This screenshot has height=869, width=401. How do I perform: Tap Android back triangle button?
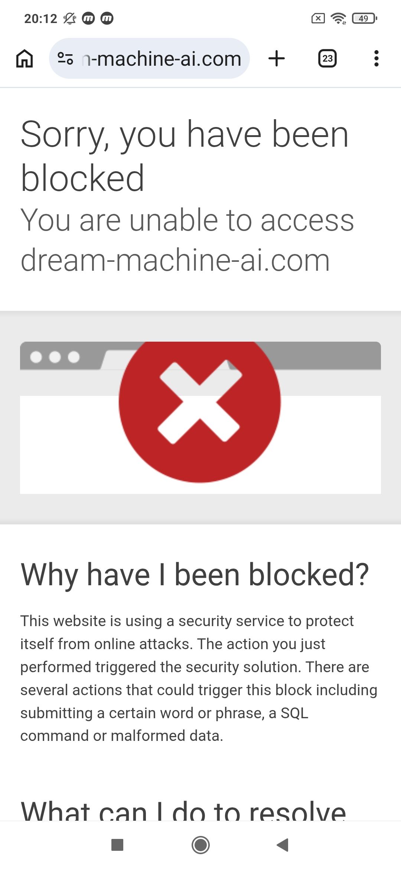[x=283, y=845]
